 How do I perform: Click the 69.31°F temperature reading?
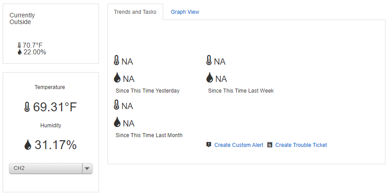[x=55, y=107]
